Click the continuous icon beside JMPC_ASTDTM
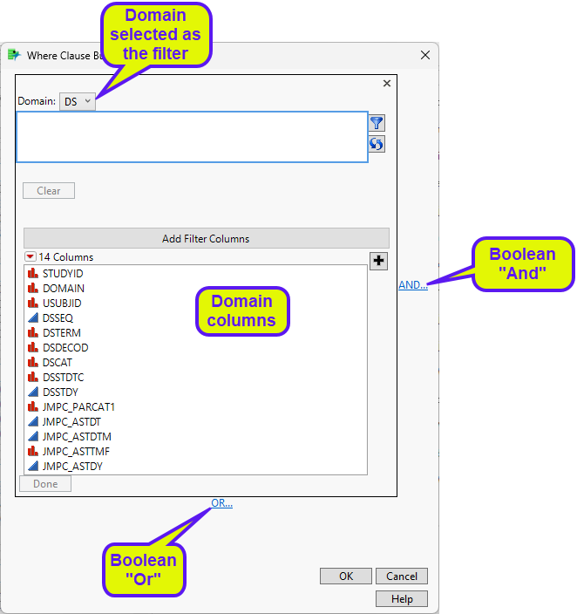The height and width of the screenshot is (614, 577). 33,436
